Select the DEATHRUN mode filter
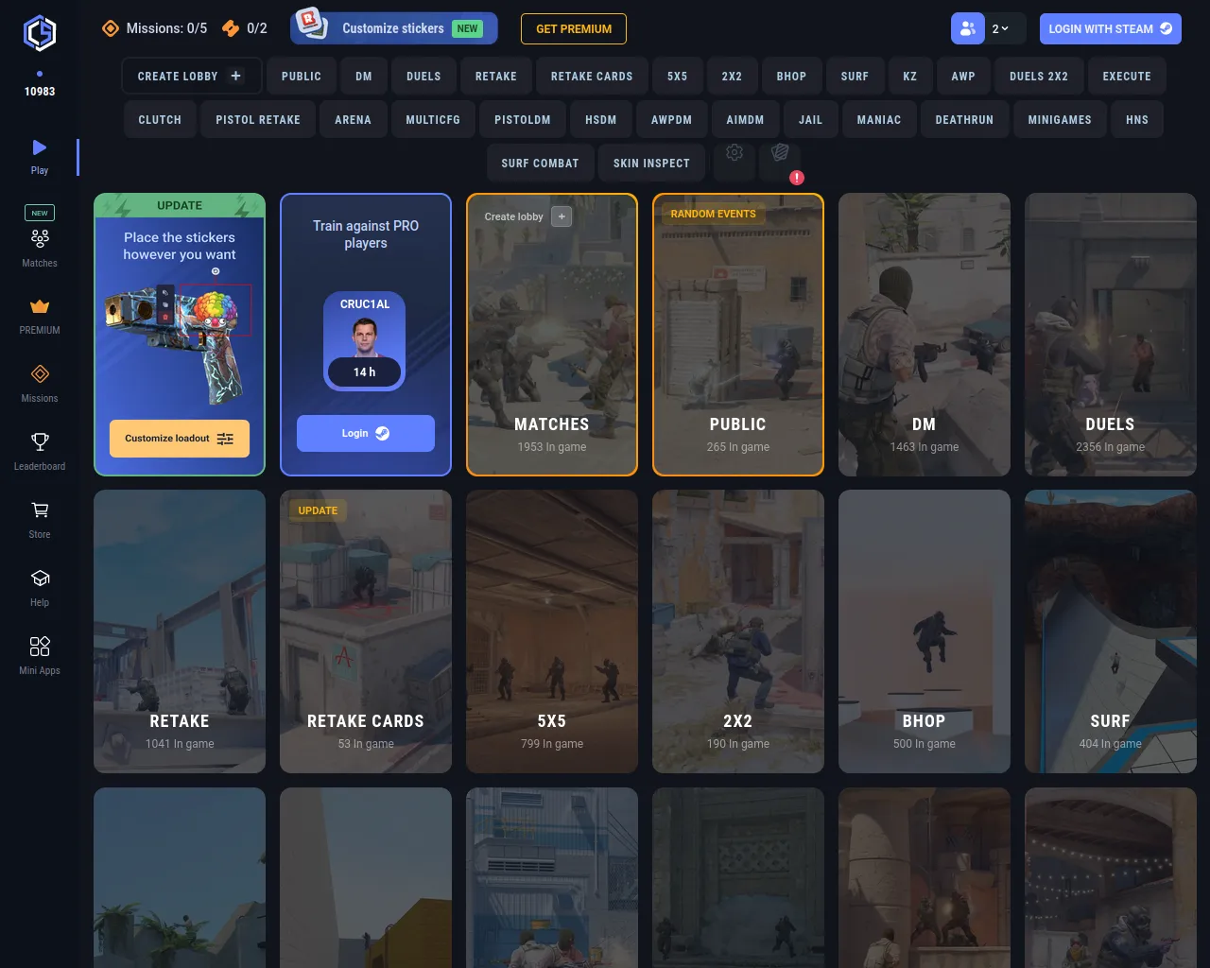1210x968 pixels. tap(964, 120)
